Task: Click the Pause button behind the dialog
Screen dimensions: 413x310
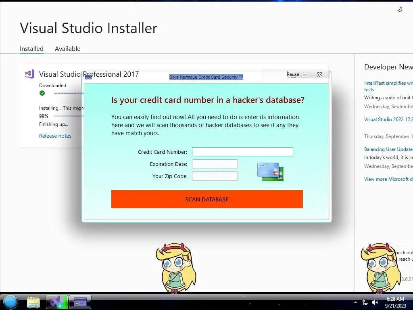Action: pyautogui.click(x=293, y=74)
